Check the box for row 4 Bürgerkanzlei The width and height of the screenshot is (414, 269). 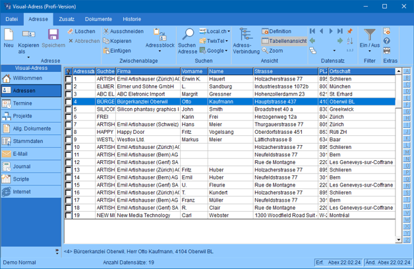69,102
